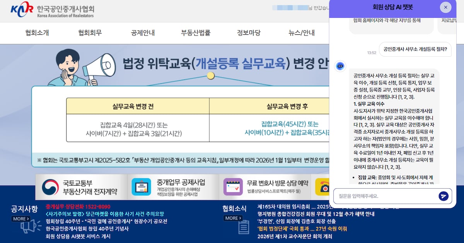Open notice 협회창립 40주년 현창수기 공모전
The height and width of the screenshot is (243, 464).
click(x=106, y=221)
